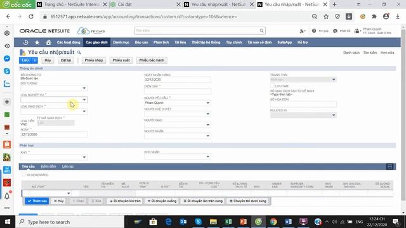Click the SỐ HÓA ĐƠN input field

pyautogui.click(x=303, y=104)
